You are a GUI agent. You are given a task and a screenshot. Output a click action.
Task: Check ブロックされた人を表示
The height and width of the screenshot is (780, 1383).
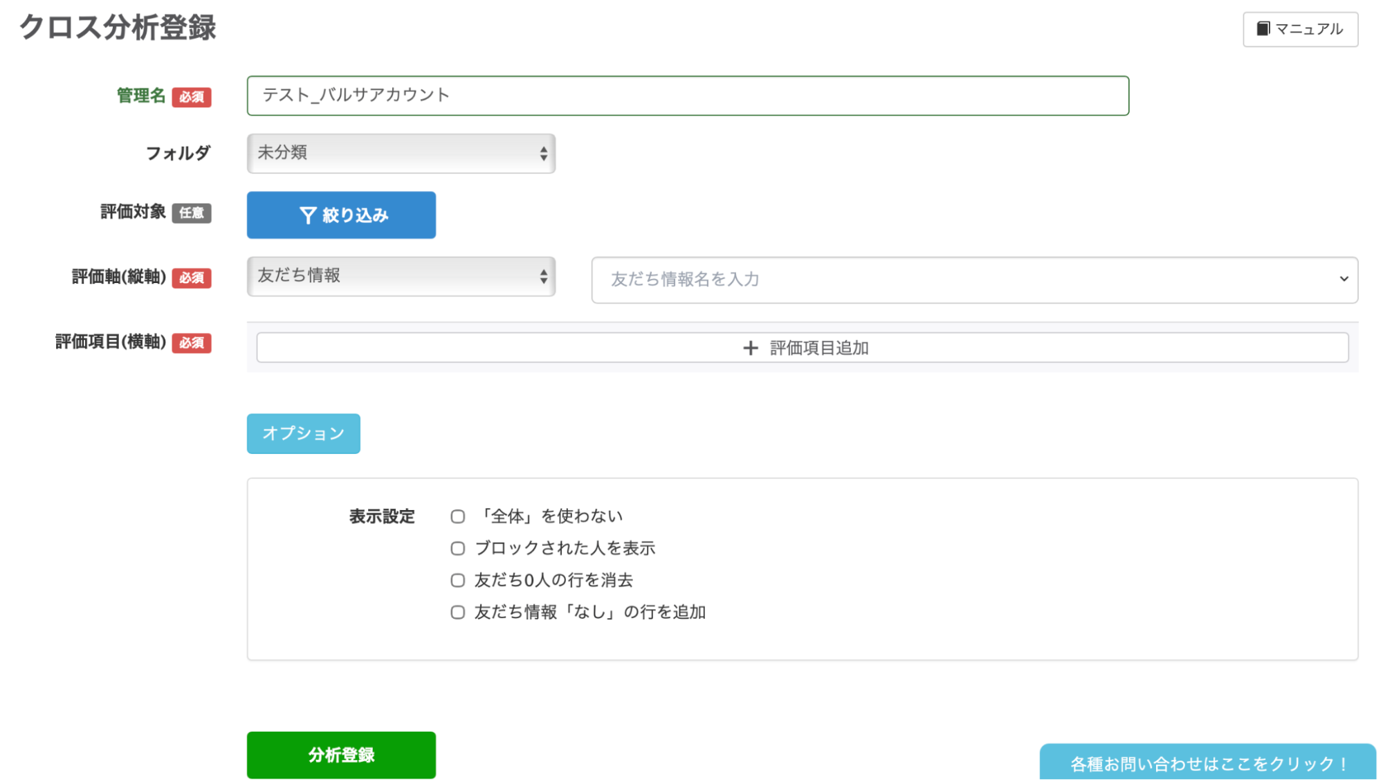[x=457, y=547]
